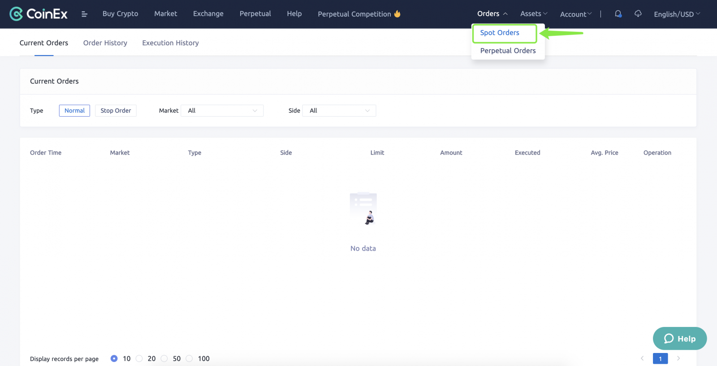Click the notification bell icon
Screen dimensions: 717x366
pyautogui.click(x=618, y=14)
